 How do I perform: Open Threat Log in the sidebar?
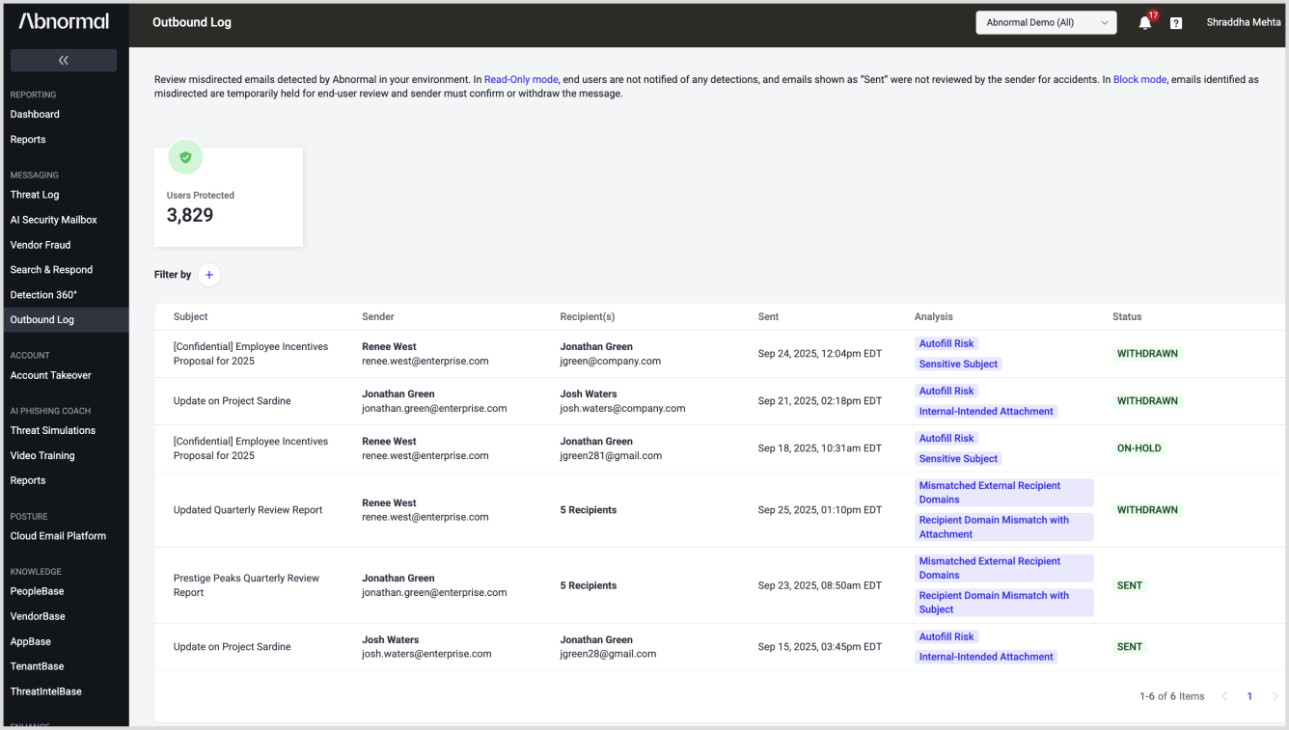[x=35, y=195]
